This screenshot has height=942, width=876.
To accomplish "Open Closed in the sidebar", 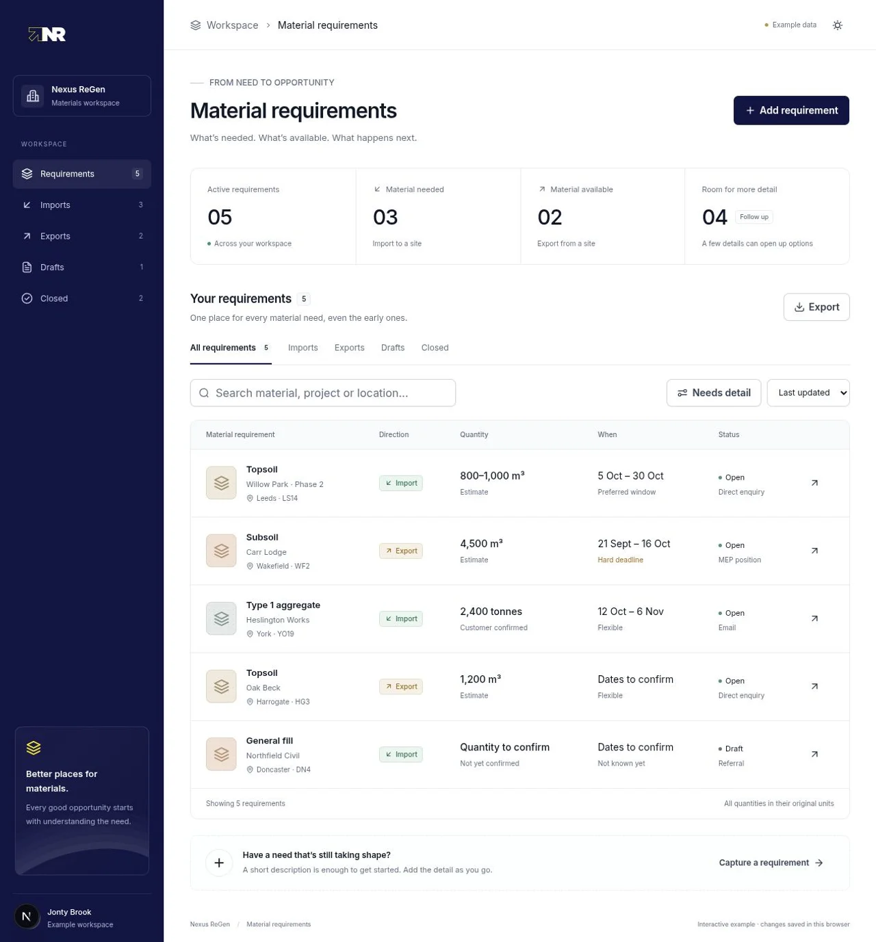I will 82,298.
